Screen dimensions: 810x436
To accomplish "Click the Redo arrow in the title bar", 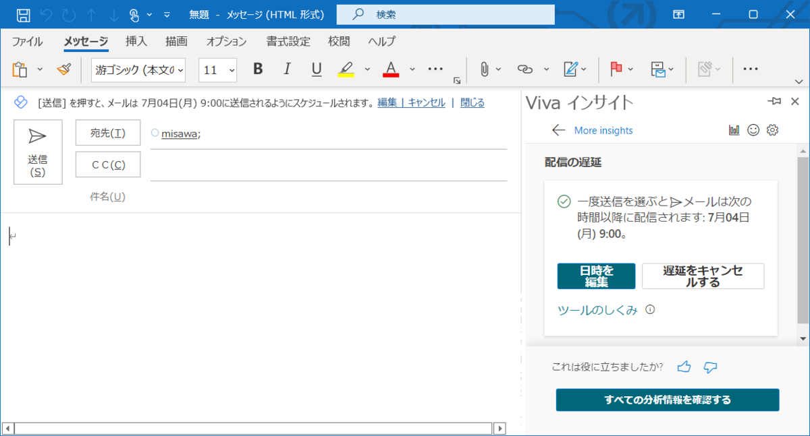I will [68, 14].
